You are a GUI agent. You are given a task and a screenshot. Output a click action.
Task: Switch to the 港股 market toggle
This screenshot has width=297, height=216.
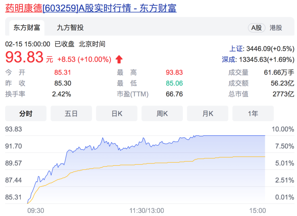pyautogui.click(x=276, y=28)
